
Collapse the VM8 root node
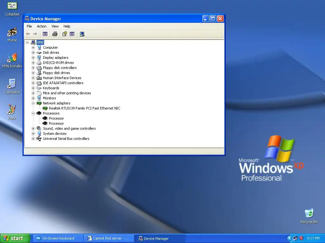pos(27,43)
